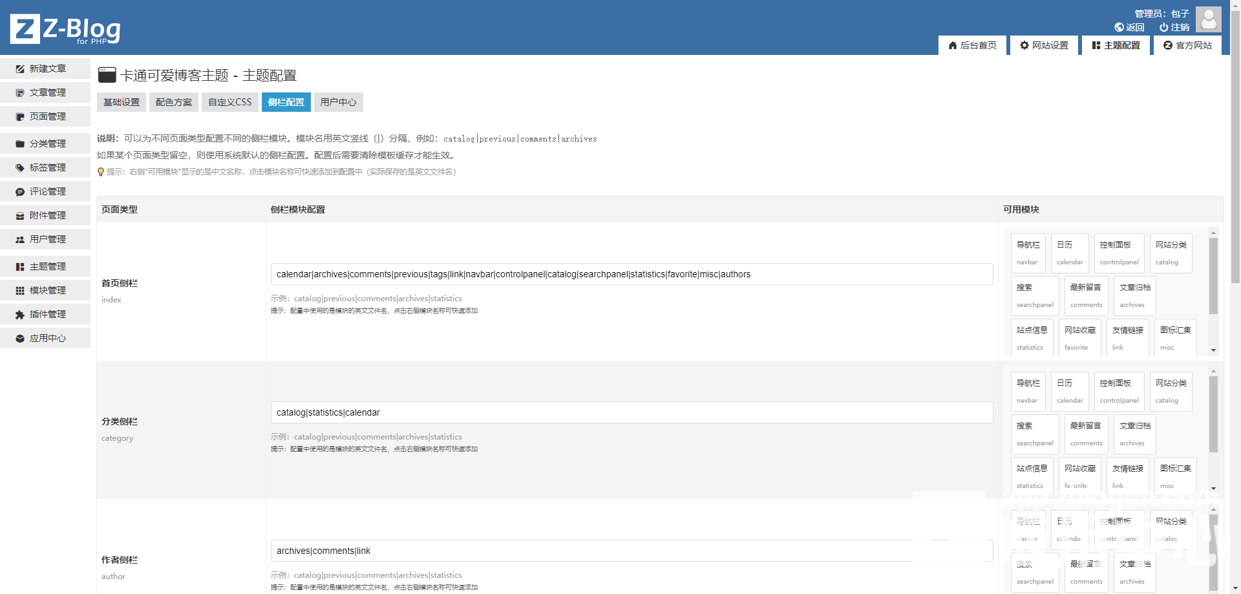This screenshot has height=594, width=1241.
Task: Click the 首页侧栏 module configuration input
Action: (631, 274)
